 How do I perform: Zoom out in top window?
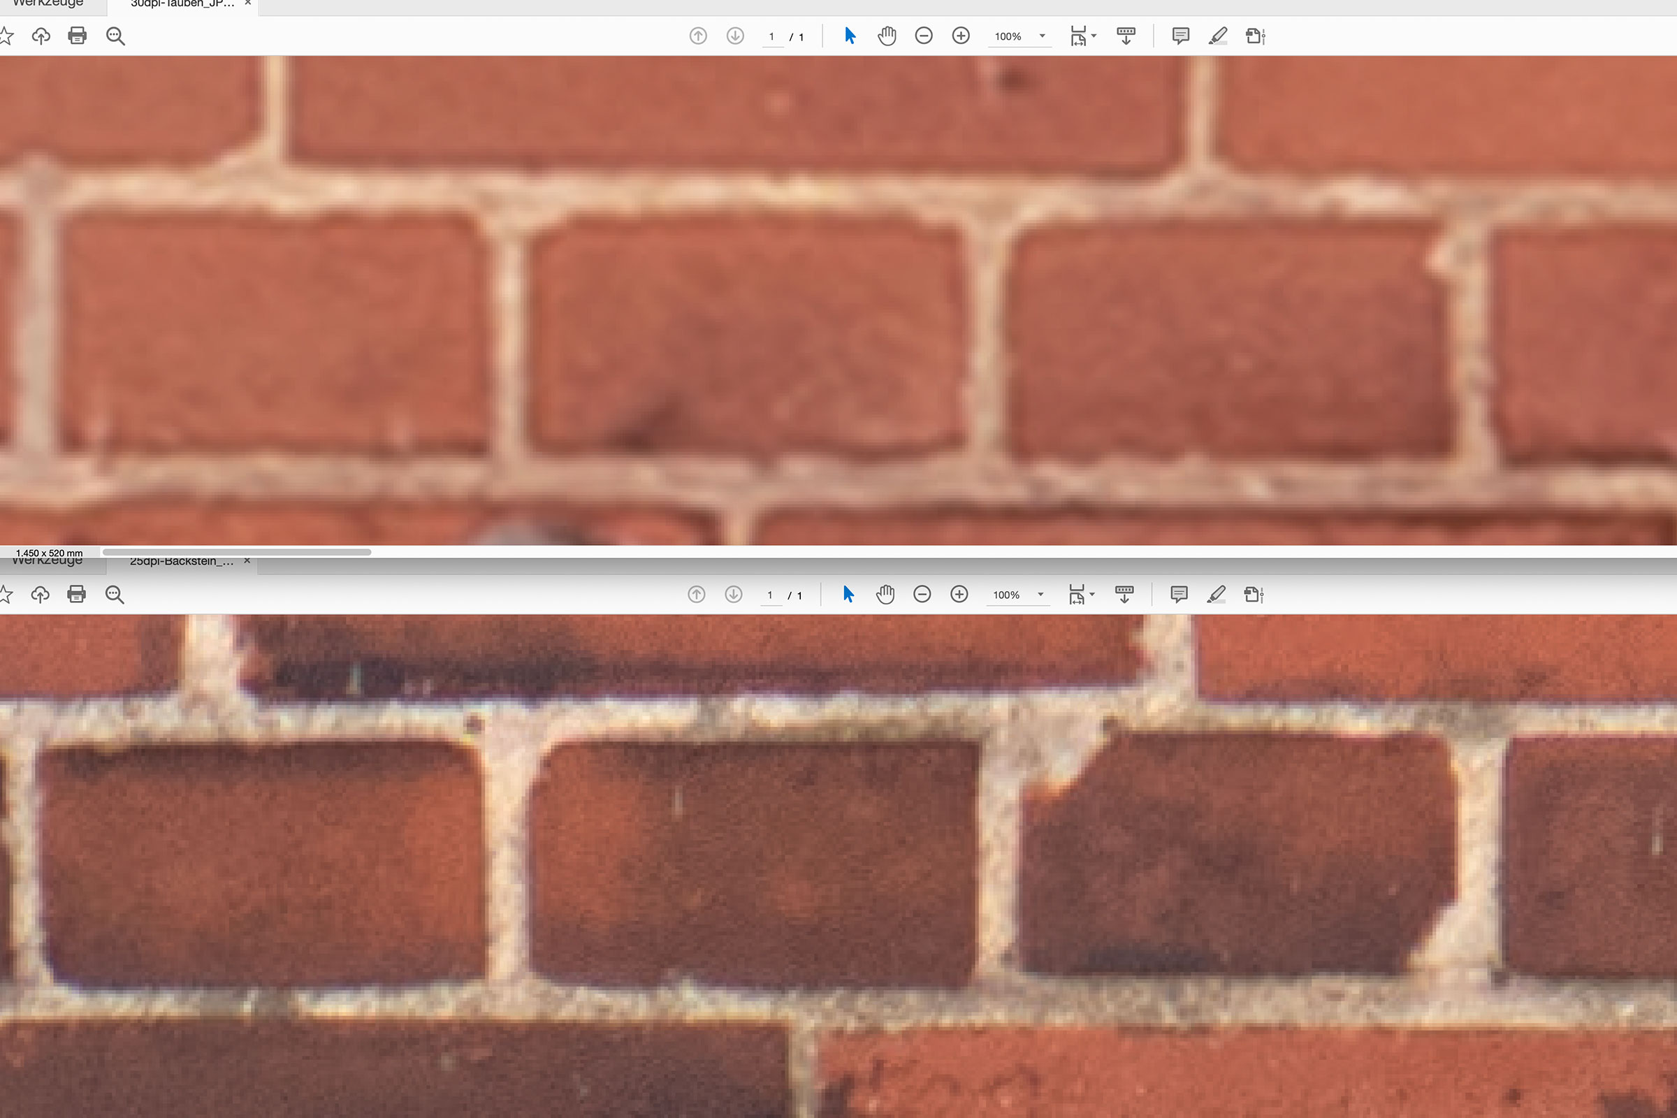pyautogui.click(x=923, y=36)
